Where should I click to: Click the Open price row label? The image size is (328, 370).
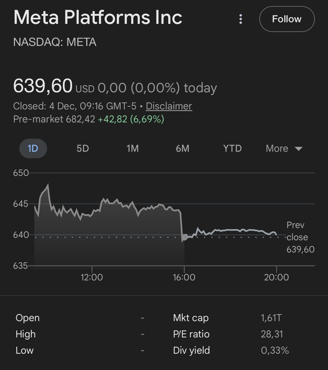(27, 318)
